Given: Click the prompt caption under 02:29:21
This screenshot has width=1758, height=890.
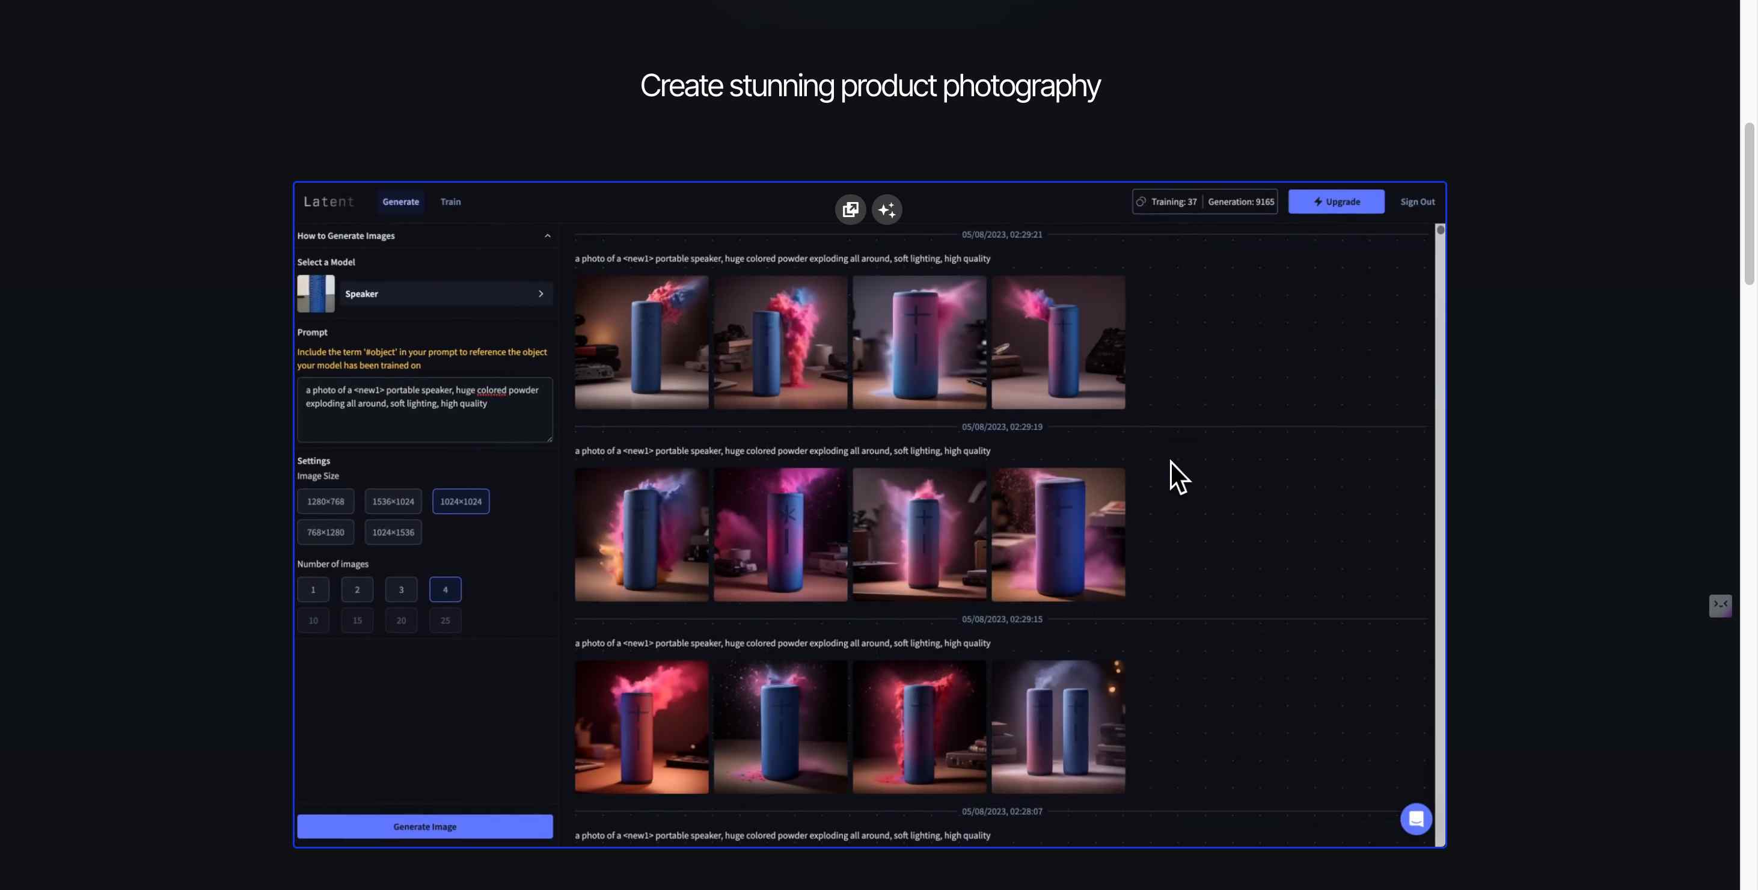Looking at the screenshot, I should pos(782,258).
